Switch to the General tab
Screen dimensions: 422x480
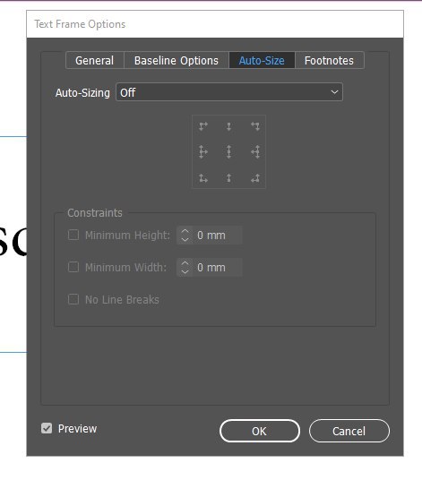pos(95,60)
